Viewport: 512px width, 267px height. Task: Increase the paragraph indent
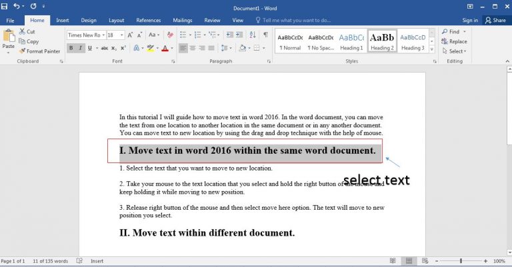pyautogui.click(x=239, y=35)
